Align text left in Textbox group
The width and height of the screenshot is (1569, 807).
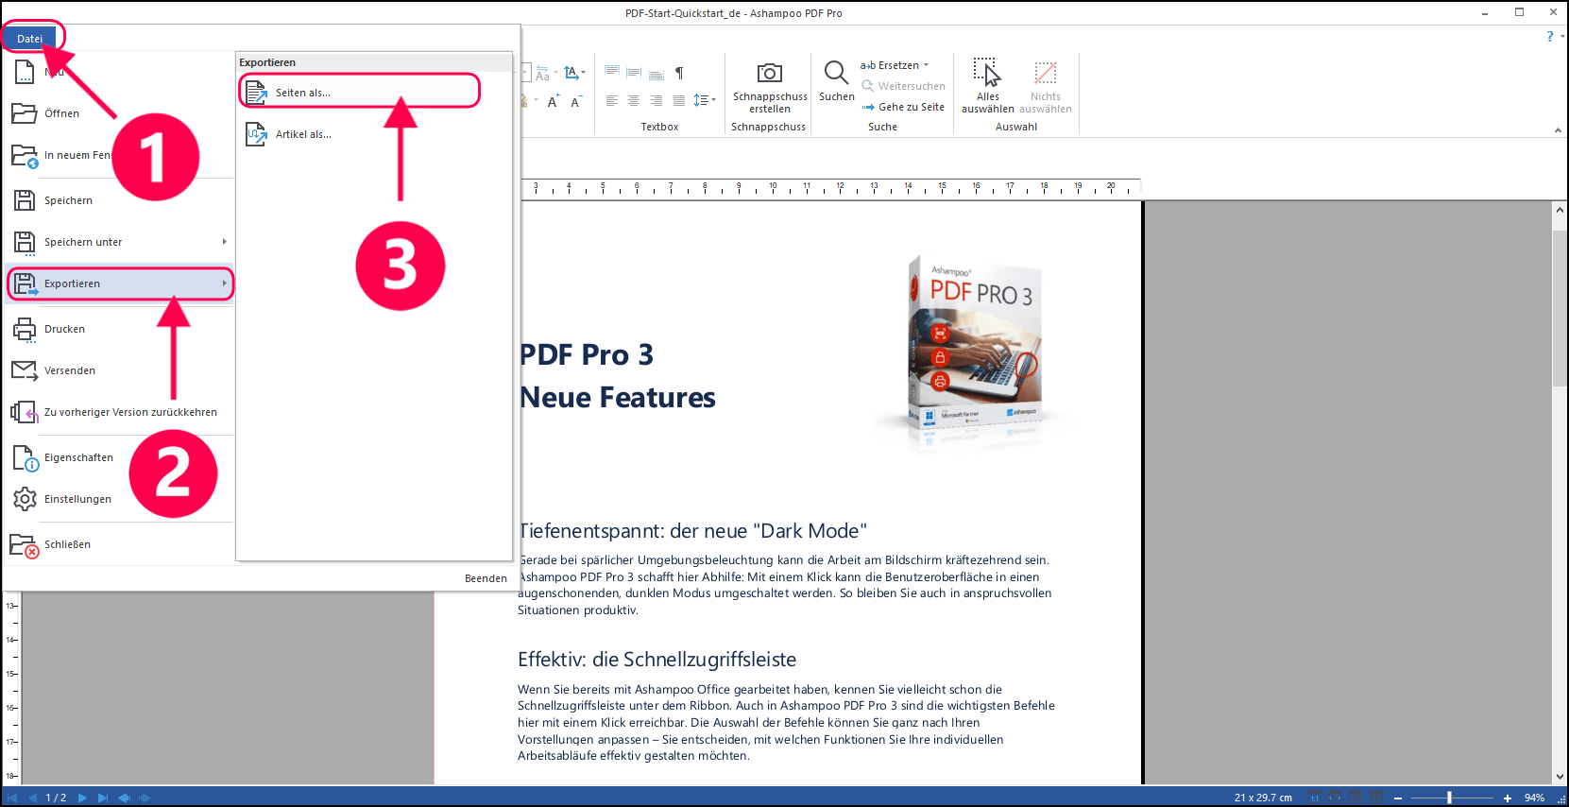(x=612, y=100)
